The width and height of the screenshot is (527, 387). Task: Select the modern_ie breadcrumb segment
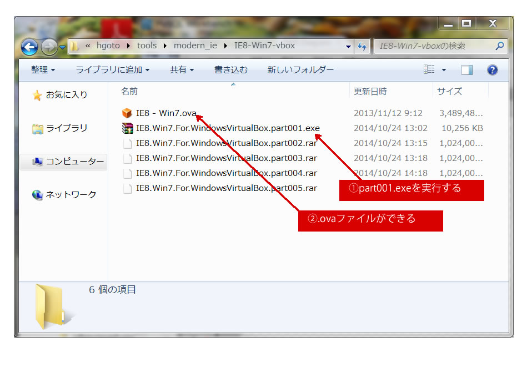pyautogui.click(x=195, y=46)
